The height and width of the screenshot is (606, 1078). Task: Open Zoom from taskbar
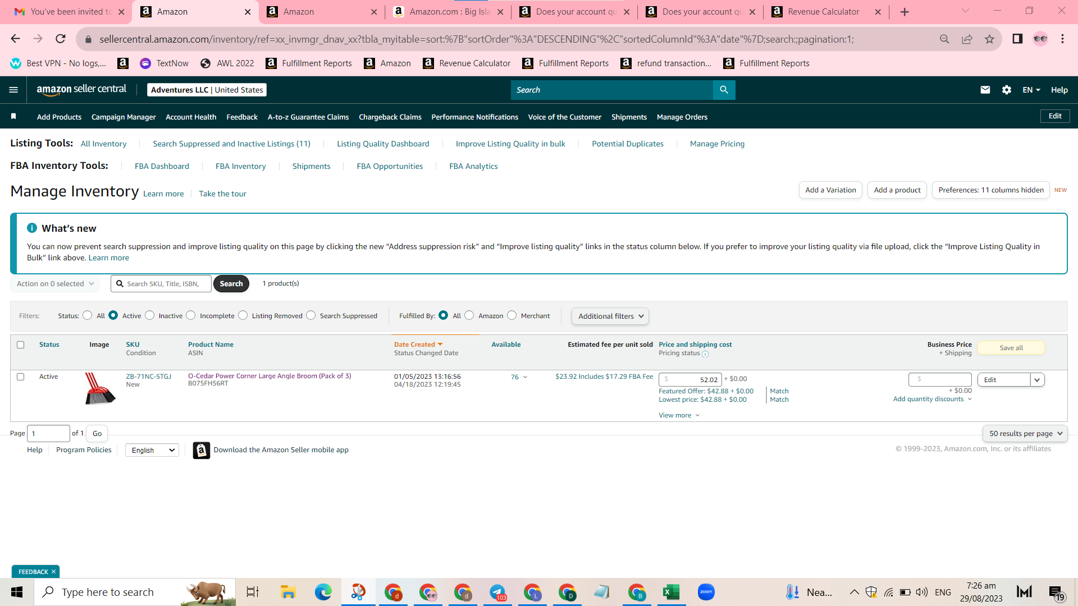pyautogui.click(x=706, y=592)
